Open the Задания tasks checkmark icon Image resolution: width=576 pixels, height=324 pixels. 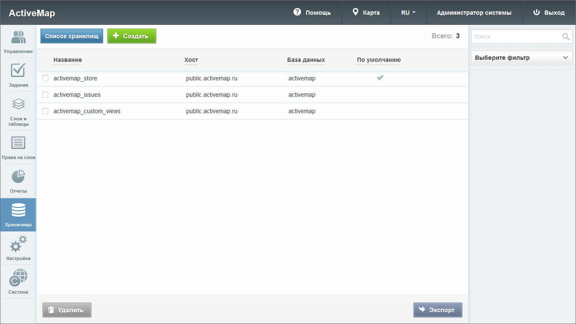pyautogui.click(x=18, y=71)
